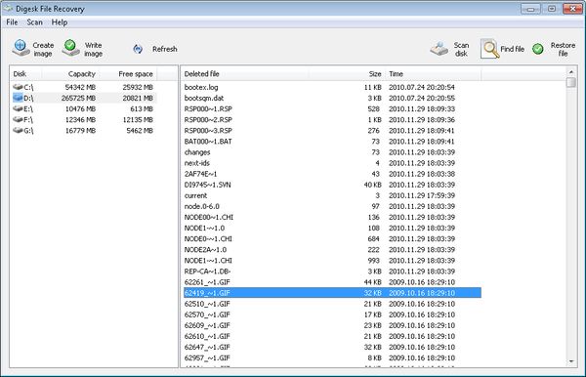This screenshot has width=586, height=377.
Task: Click the 2010.07.24 20:20:54 timestamp
Action: [422, 87]
